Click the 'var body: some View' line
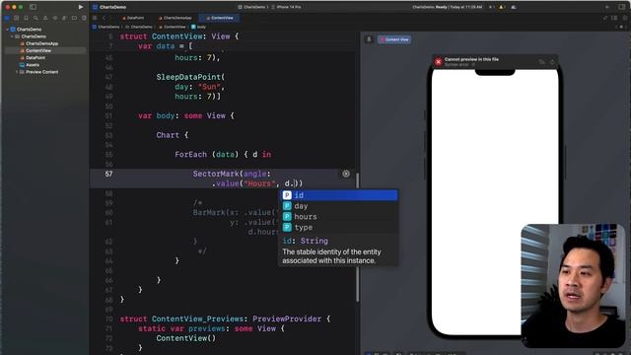Image resolution: width=631 pixels, height=355 pixels. point(186,116)
